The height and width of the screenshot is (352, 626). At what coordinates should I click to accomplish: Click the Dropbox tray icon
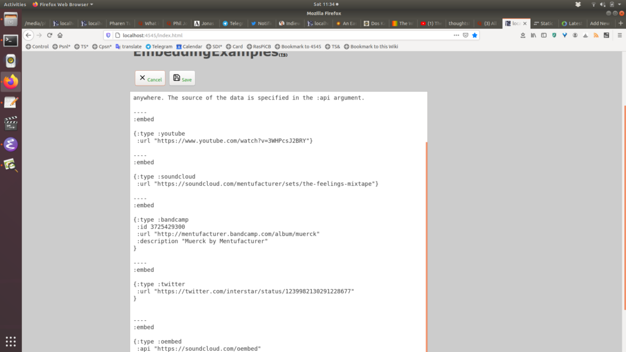tap(578, 4)
